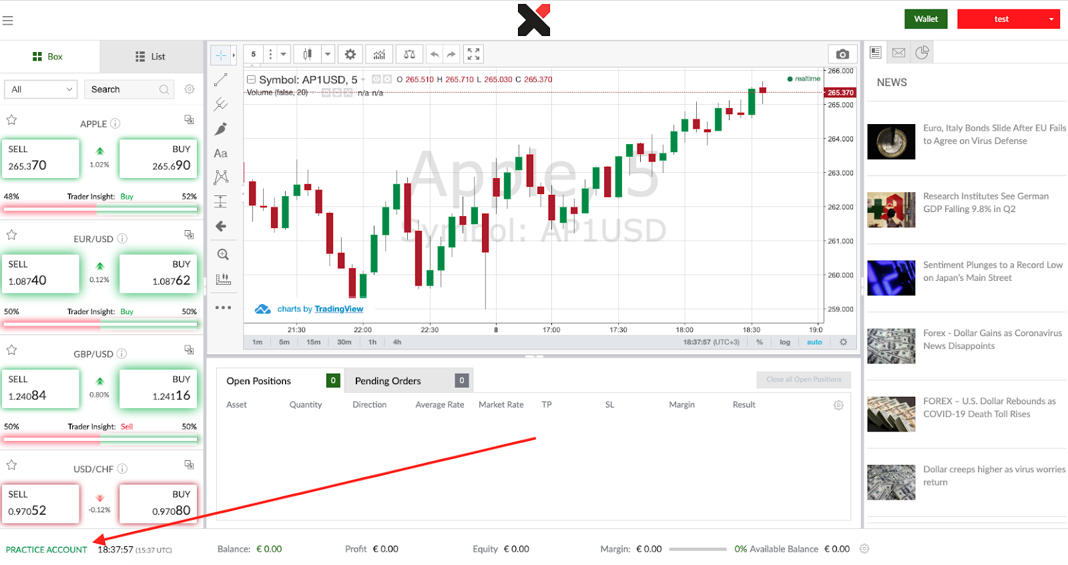
Task: Open chart axis settings gear at bottom right
Action: [843, 342]
